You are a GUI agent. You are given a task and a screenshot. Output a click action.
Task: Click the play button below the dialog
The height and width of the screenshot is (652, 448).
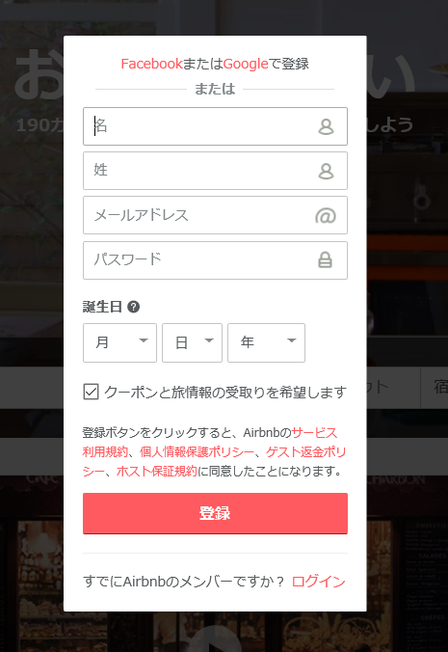point(216,640)
